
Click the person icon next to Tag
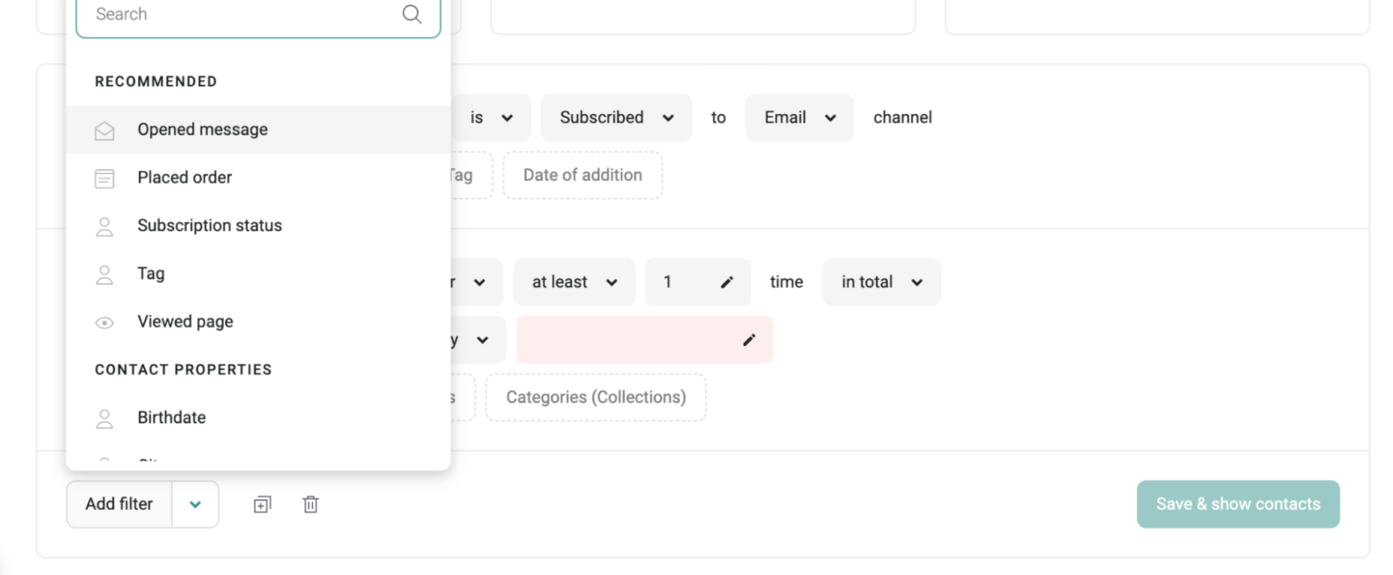pyautogui.click(x=104, y=273)
